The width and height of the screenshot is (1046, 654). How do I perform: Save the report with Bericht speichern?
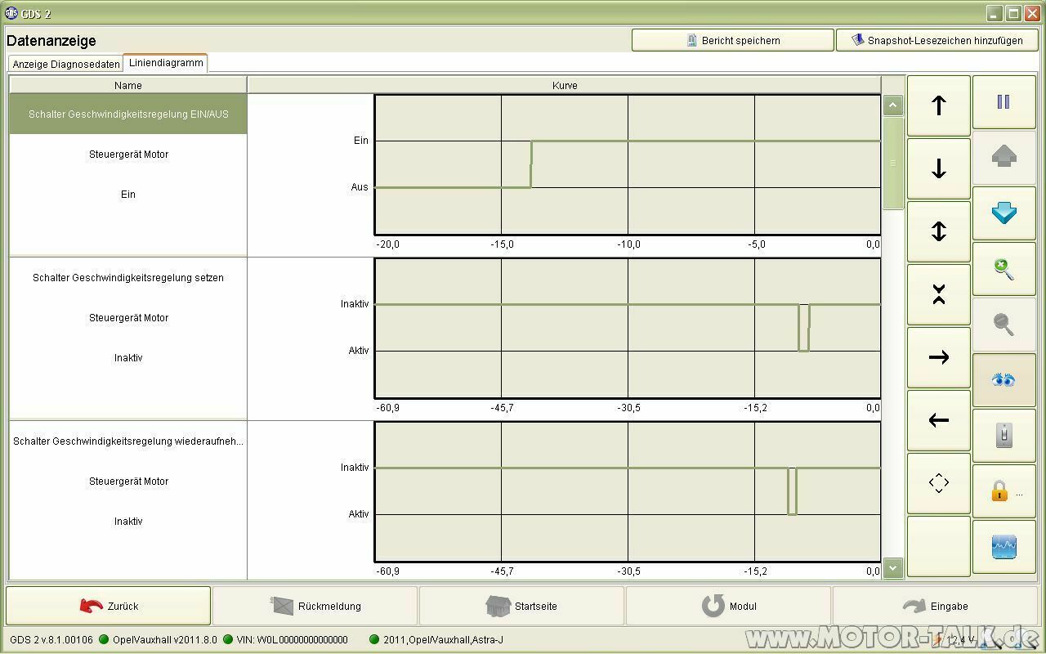click(x=732, y=40)
